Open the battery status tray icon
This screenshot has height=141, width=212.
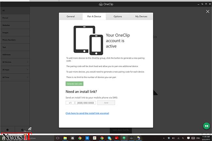(x=174, y=138)
